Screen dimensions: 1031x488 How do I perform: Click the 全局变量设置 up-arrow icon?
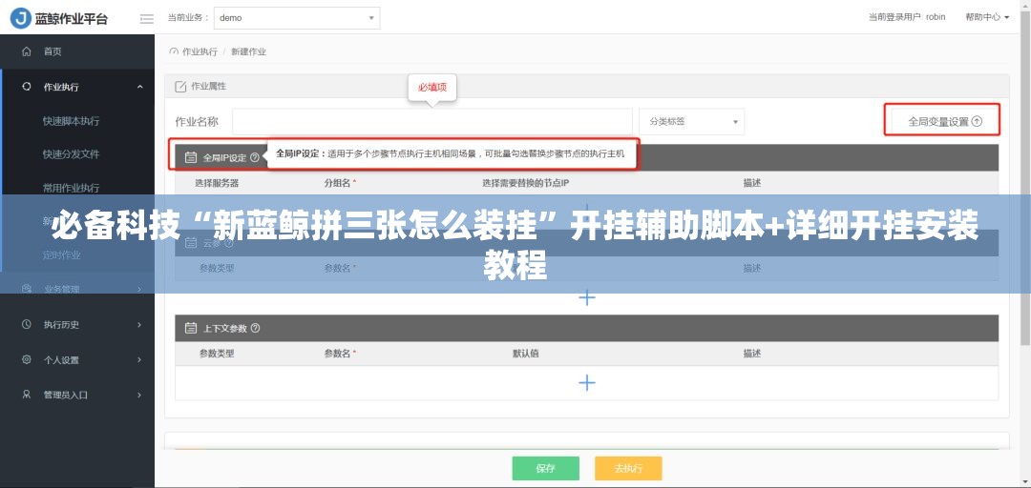point(977,121)
